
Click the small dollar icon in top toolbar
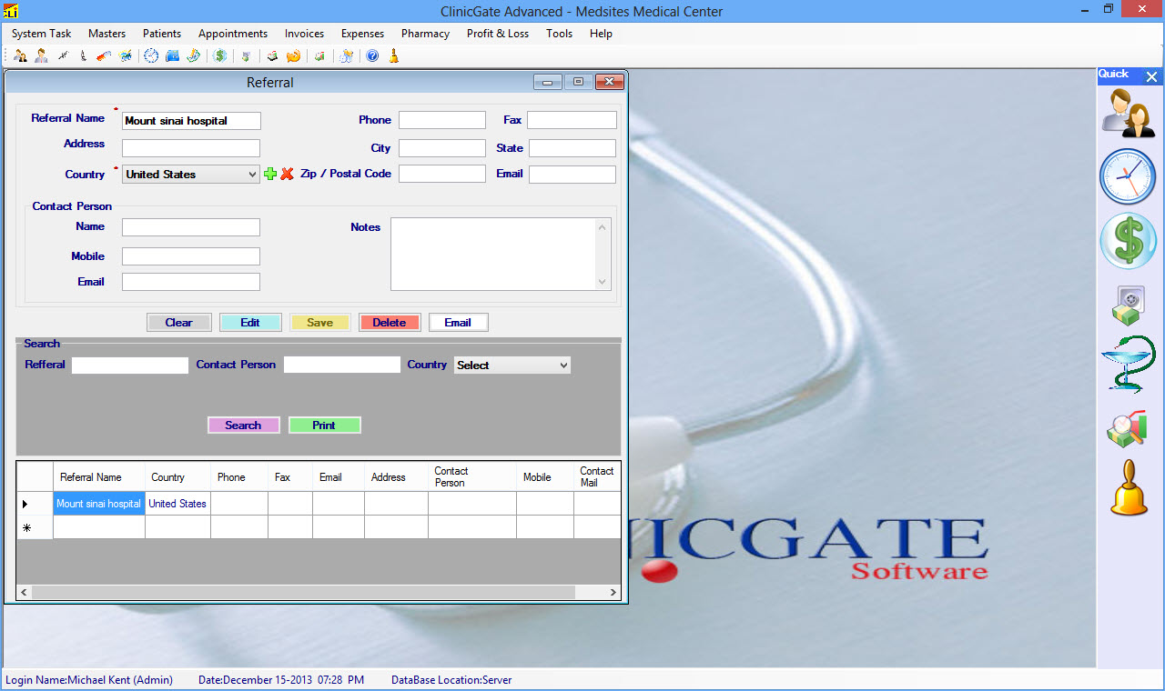220,56
